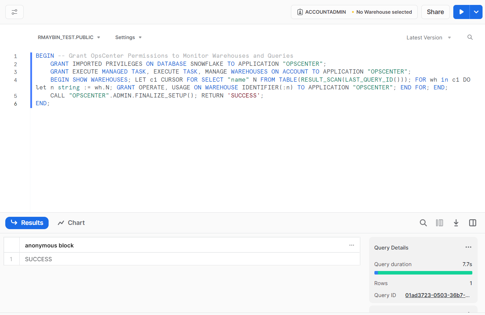
Task: Click the Rows count value 1
Action: [471, 283]
